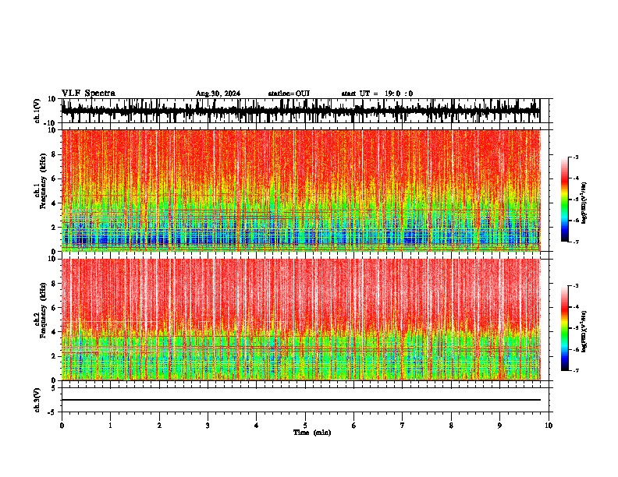Click the time axis tick label "5"
The width and height of the screenshot is (618, 477).
305,426
